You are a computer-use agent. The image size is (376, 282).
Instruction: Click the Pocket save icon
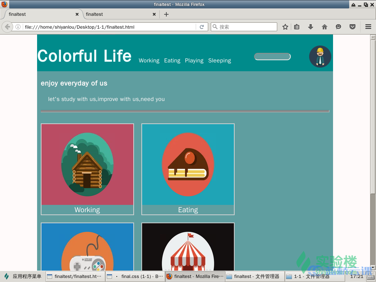point(352,27)
